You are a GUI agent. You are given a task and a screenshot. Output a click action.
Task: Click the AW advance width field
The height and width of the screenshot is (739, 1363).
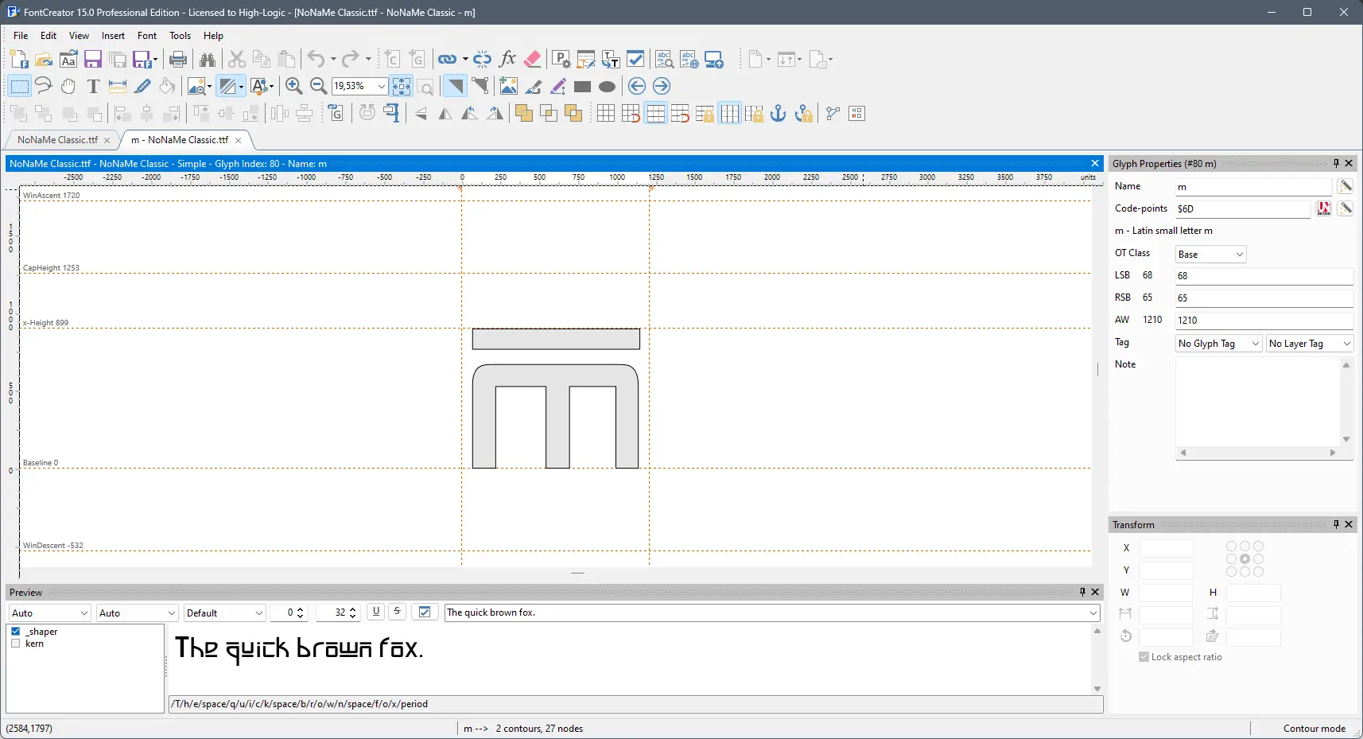pyautogui.click(x=1264, y=321)
